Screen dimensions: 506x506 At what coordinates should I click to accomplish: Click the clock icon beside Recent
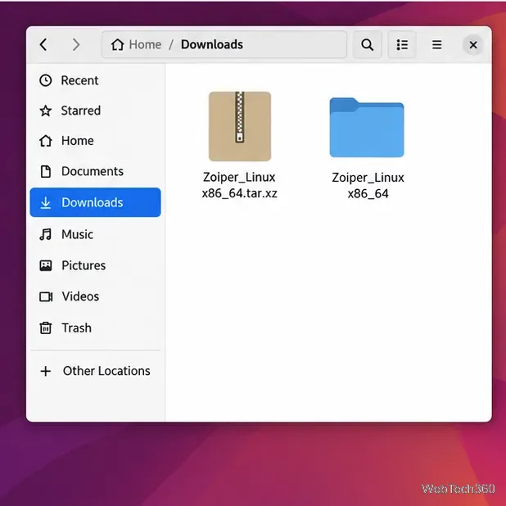coord(46,80)
